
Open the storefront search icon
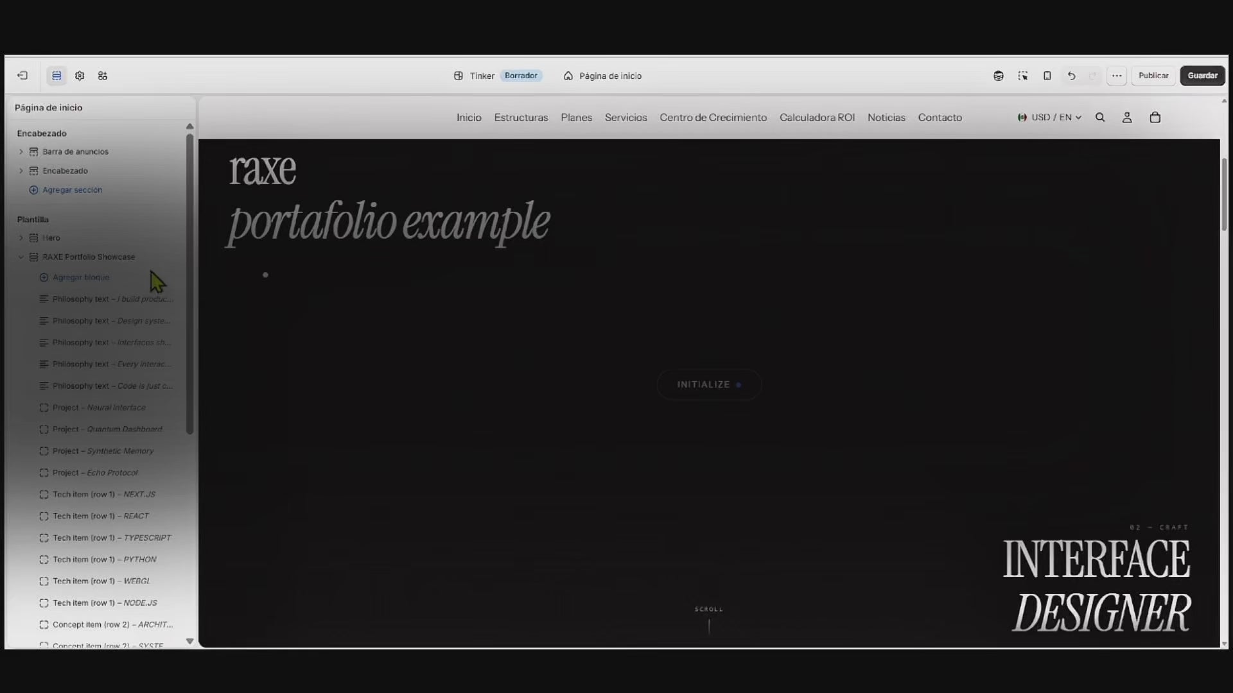[1100, 117]
